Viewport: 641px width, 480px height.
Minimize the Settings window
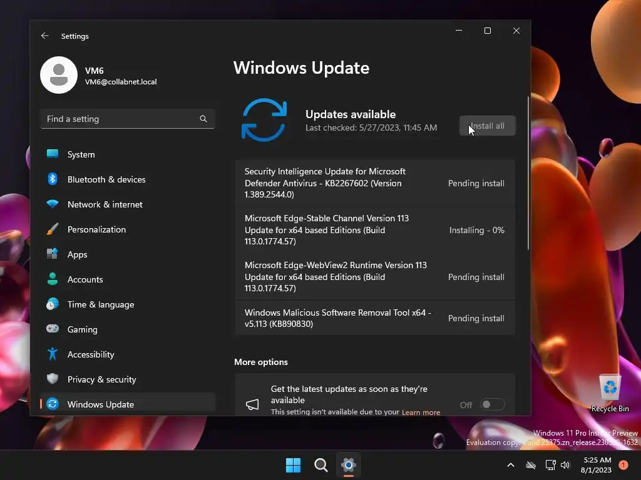pyautogui.click(x=459, y=31)
